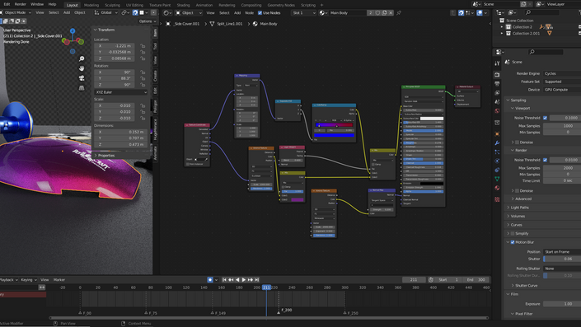The image size is (581, 327).
Task: Click the Marker button in the timeline
Action: pos(59,280)
